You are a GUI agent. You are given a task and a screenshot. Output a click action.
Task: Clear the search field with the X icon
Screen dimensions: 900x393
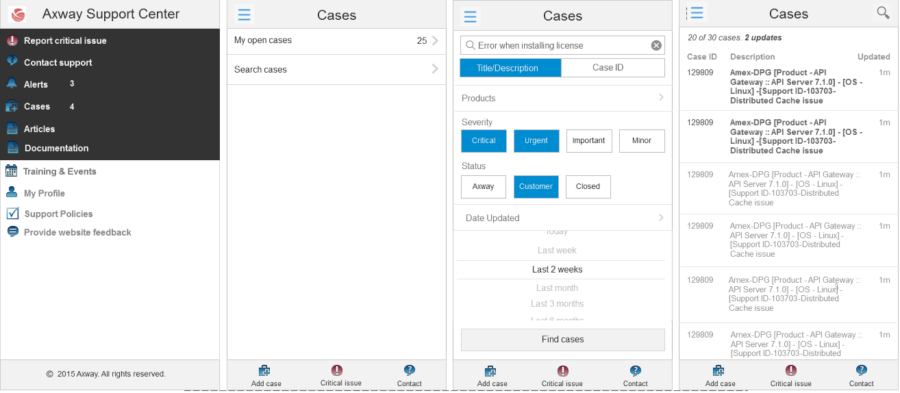pos(655,45)
